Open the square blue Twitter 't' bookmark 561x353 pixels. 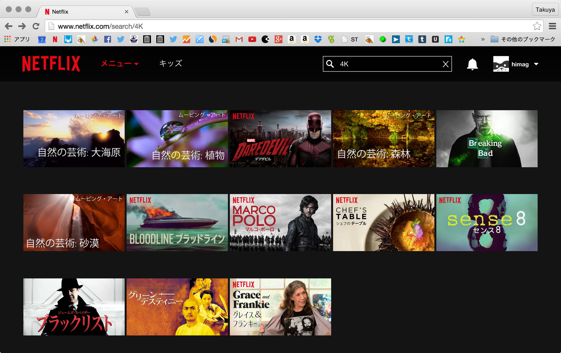pos(409,39)
